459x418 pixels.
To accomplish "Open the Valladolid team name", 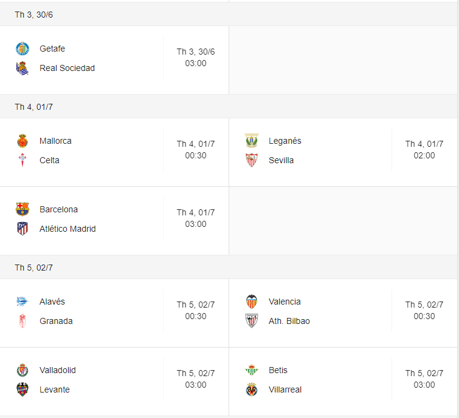I will click(x=58, y=370).
